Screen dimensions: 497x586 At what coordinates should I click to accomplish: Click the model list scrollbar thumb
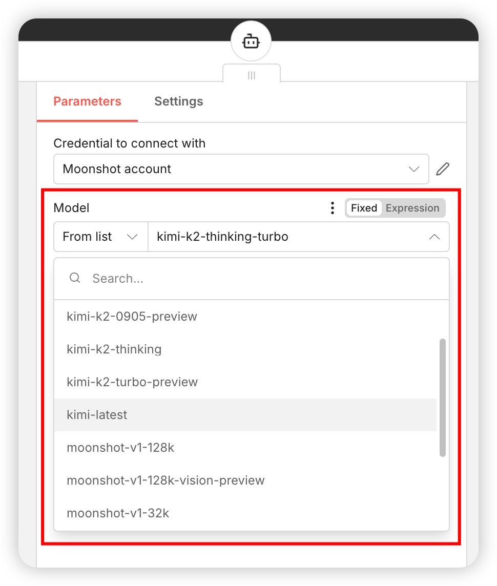point(443,397)
